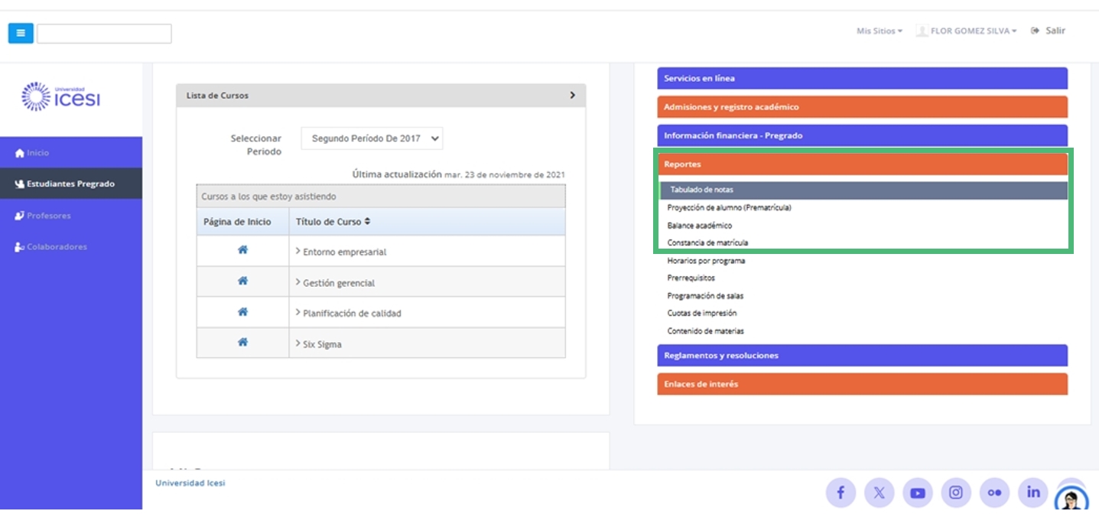
Task: Open the Instagram social icon
Action: (956, 493)
